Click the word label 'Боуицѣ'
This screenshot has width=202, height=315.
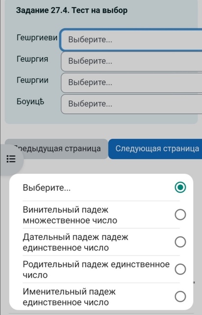pos(30,102)
